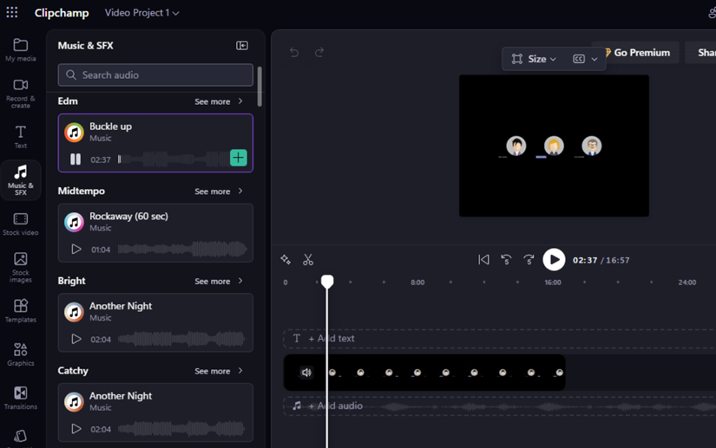This screenshot has width=716, height=448.
Task: Open the Templates sidebar icon
Action: (x=21, y=311)
